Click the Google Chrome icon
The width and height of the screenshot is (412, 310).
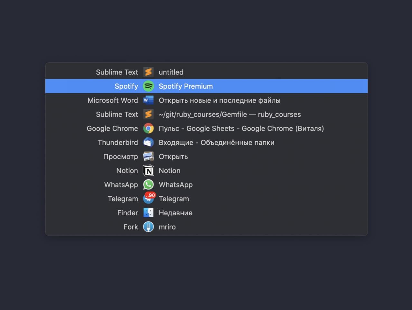click(148, 129)
